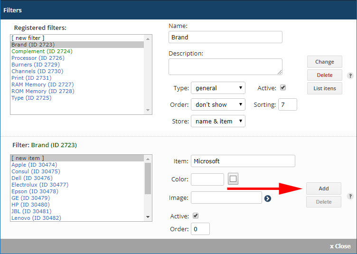Click the items list scrollbar thumb

pyautogui.click(x=148, y=179)
